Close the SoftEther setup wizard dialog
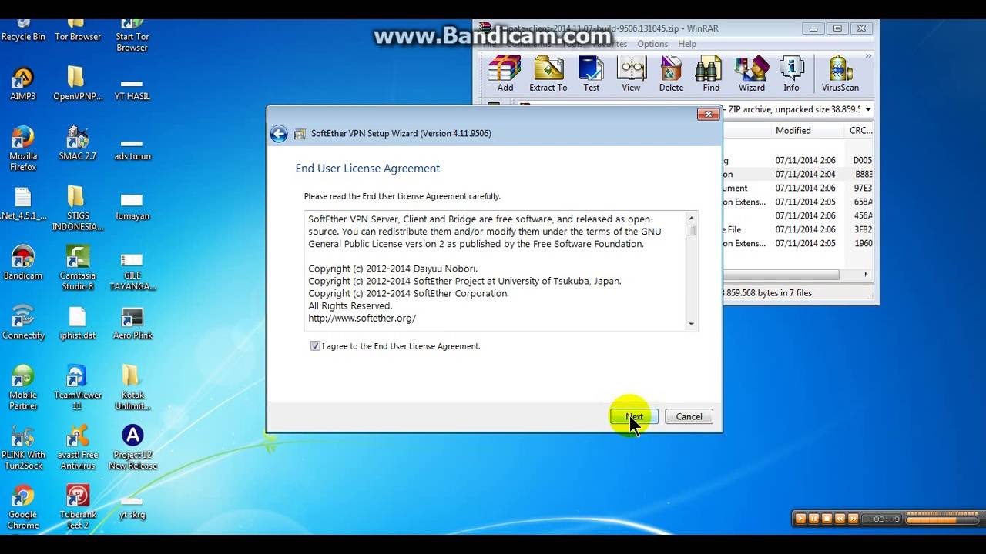This screenshot has height=554, width=986. pyautogui.click(x=708, y=115)
